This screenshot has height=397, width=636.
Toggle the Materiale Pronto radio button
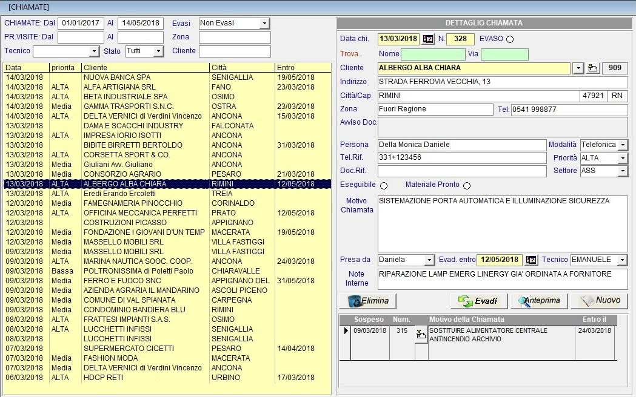[467, 185]
